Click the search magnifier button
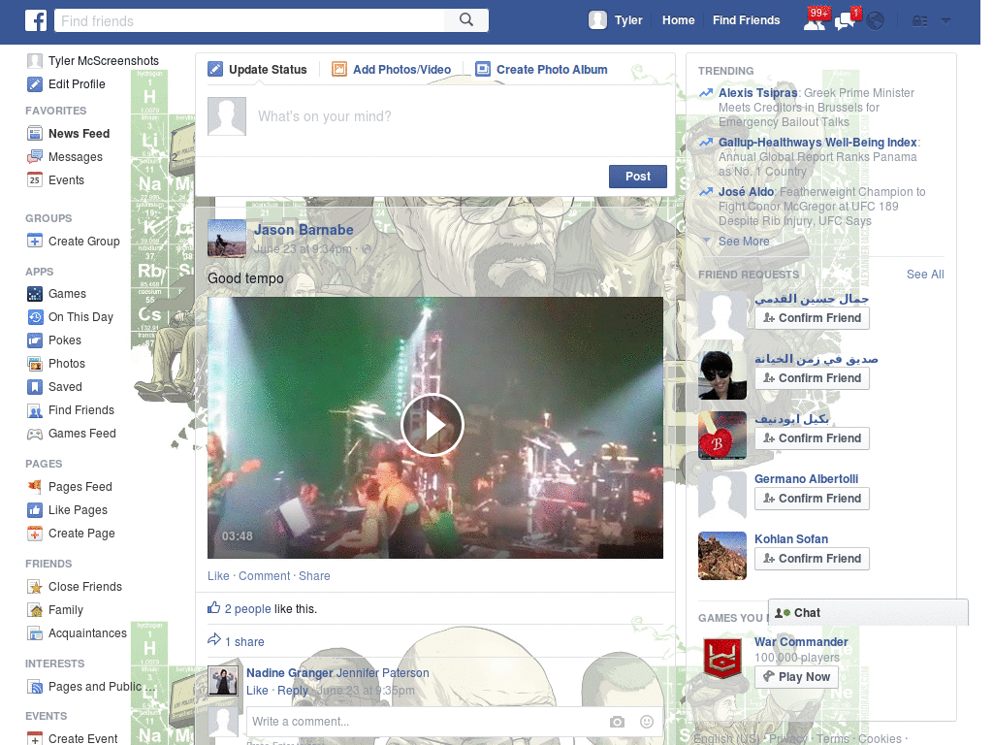 point(466,20)
